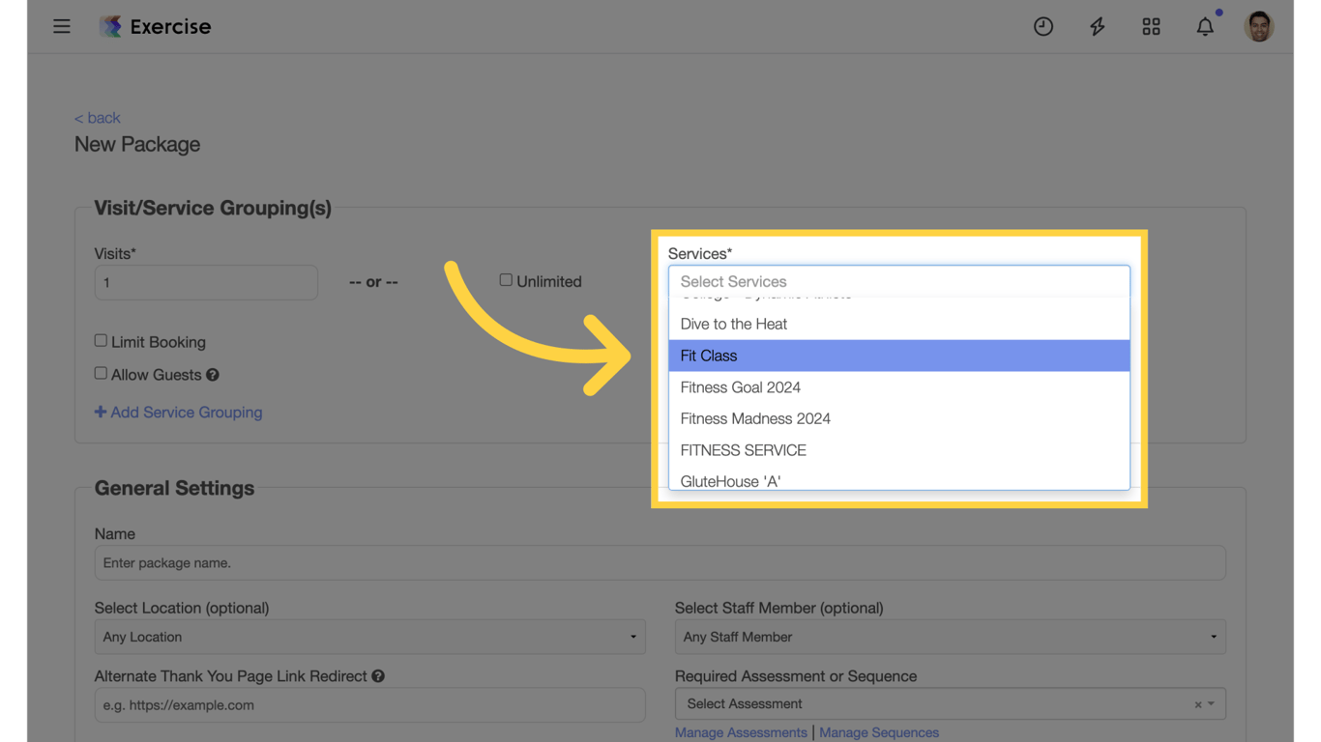This screenshot has width=1321, height=742.
Task: Click the profile avatar picture
Action: click(x=1259, y=26)
